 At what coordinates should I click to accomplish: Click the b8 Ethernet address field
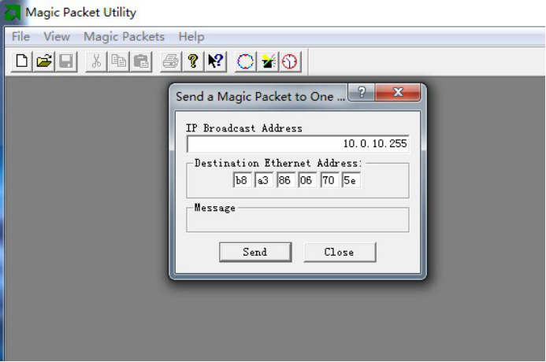click(242, 180)
